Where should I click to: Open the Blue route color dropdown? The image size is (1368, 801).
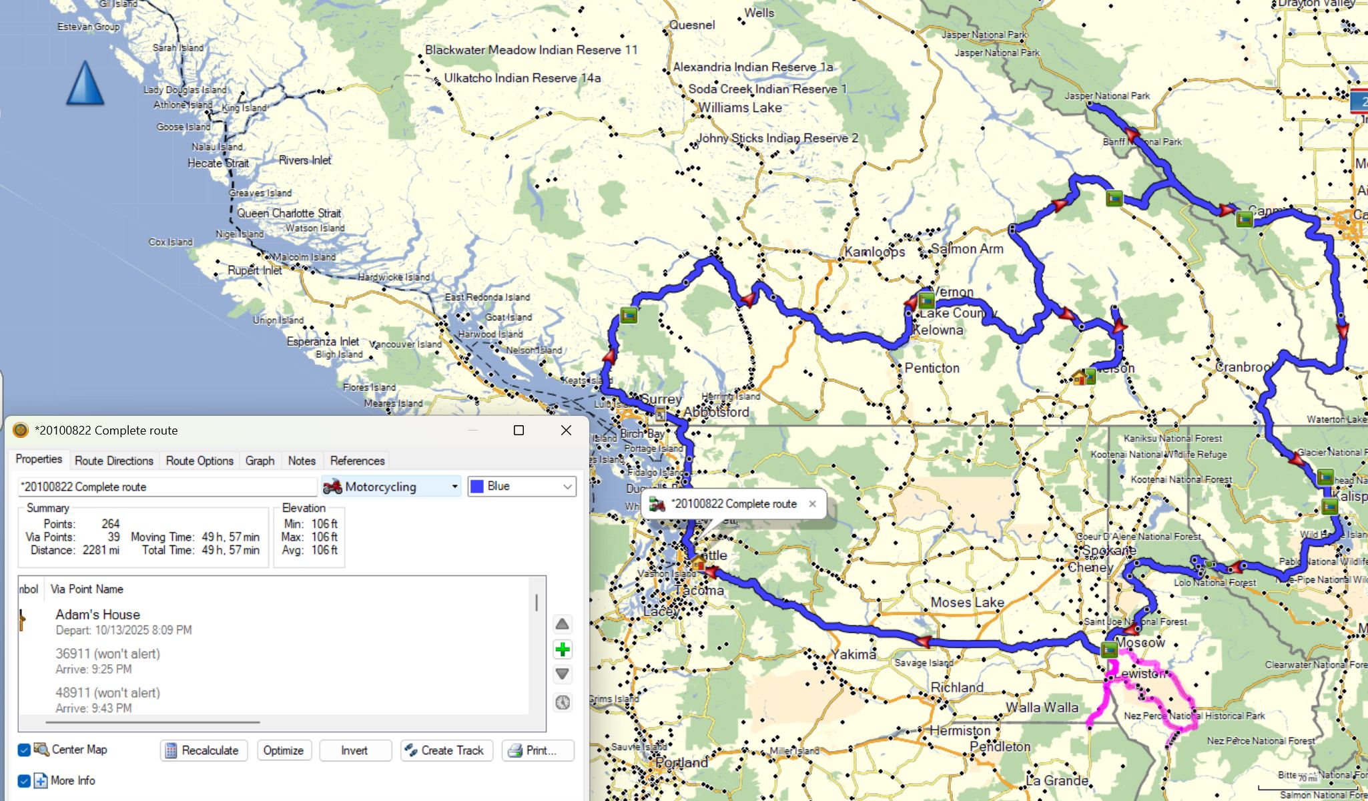click(522, 487)
